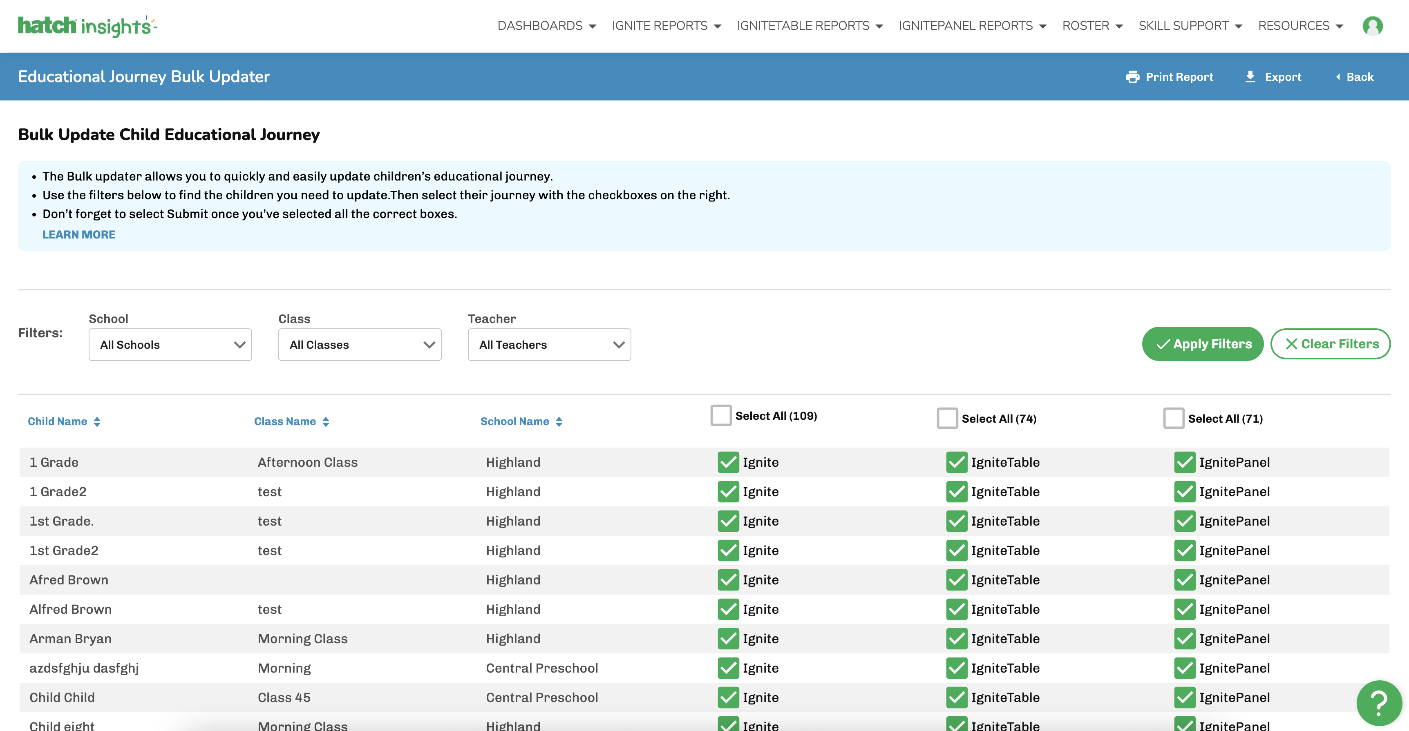The image size is (1409, 731).
Task: Expand the All Classes dropdown
Action: click(360, 344)
